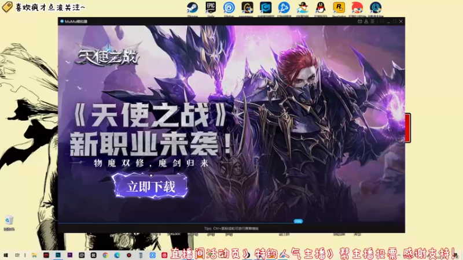
Task: Open Task View on the taskbar
Action: [17, 255]
